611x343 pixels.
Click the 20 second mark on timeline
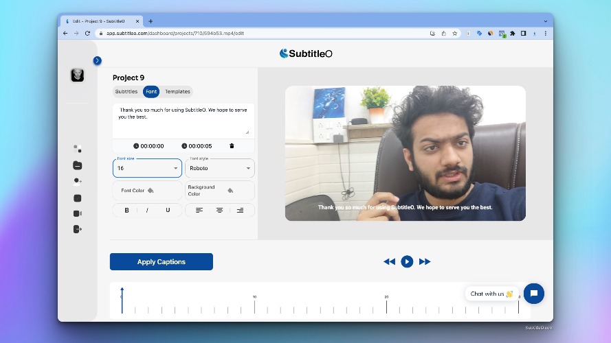click(386, 305)
